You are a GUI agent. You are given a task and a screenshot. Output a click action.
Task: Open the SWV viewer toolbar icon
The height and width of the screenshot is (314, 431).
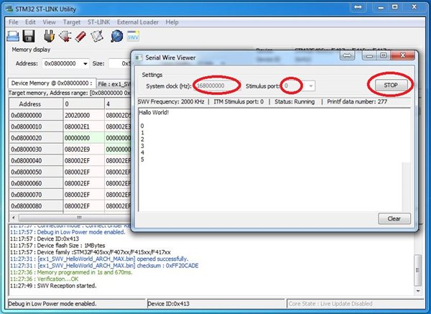coord(133,36)
